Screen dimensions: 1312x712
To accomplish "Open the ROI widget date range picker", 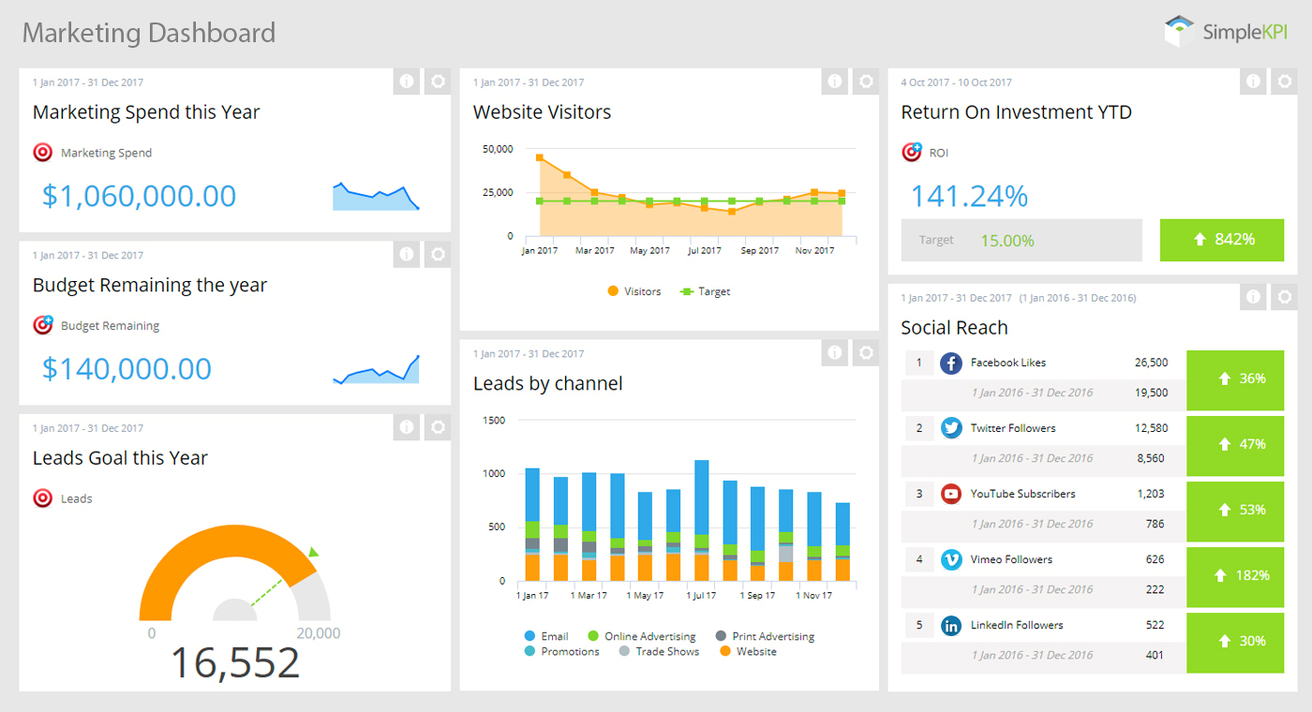I will (956, 82).
